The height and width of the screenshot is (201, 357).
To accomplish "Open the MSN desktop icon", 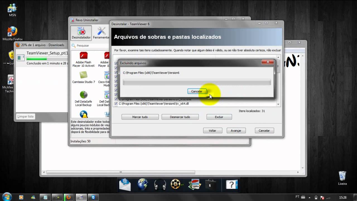I will (x=12, y=10).
